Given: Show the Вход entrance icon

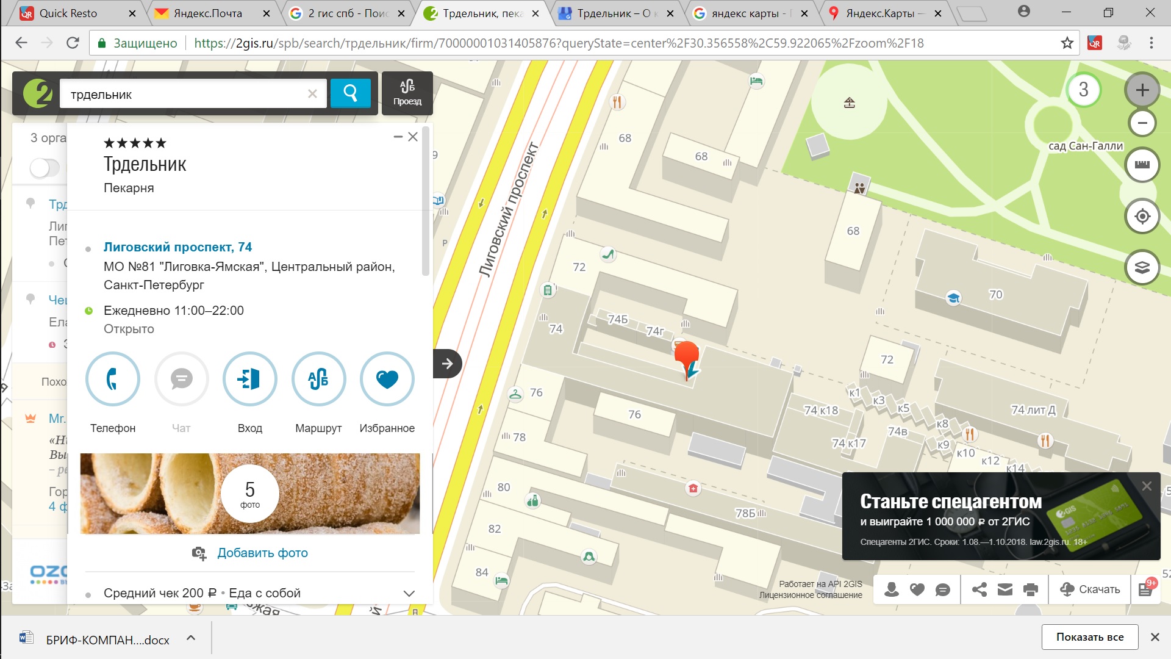Looking at the screenshot, I should point(250,379).
